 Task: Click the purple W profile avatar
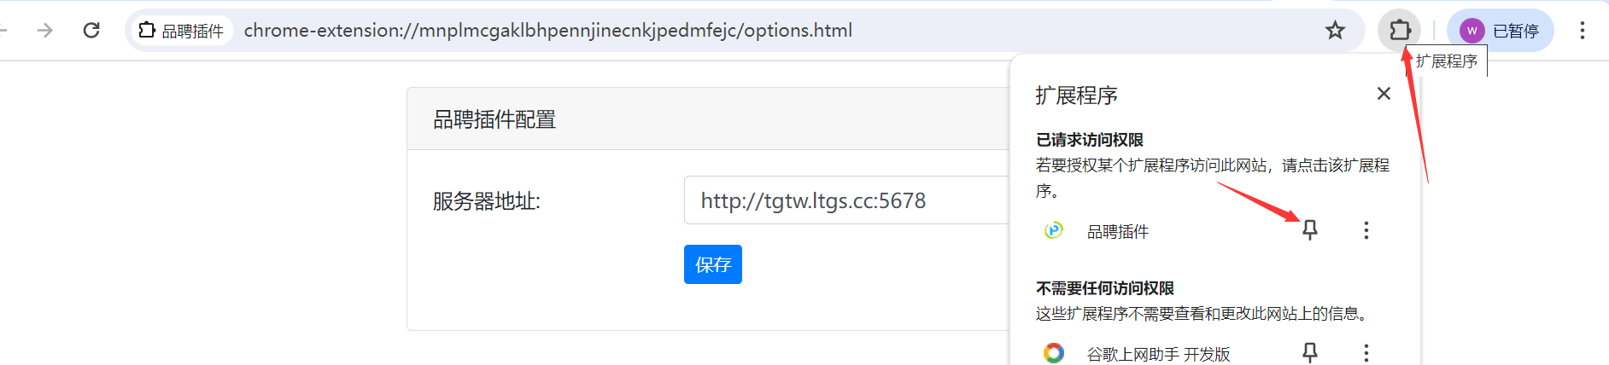click(1472, 31)
